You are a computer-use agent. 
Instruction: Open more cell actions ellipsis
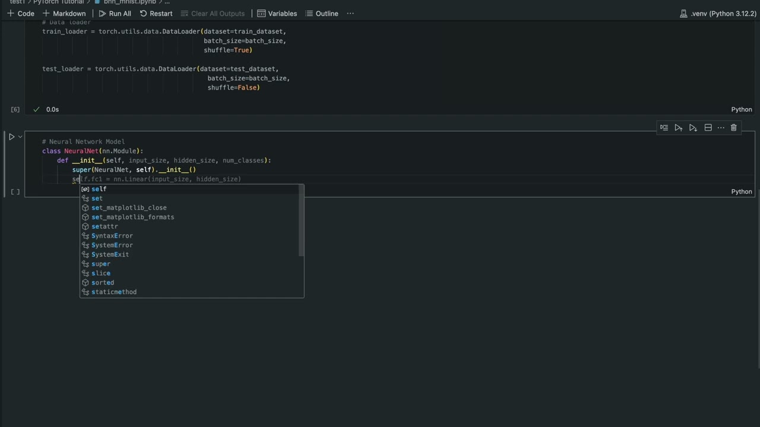721,128
